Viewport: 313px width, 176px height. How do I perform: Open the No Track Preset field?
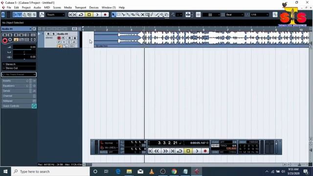point(19,74)
